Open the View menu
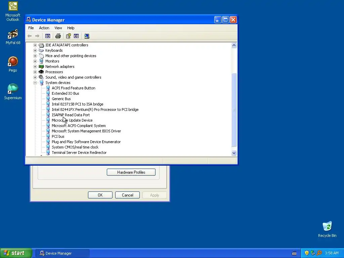344x258 pixels. [58, 28]
